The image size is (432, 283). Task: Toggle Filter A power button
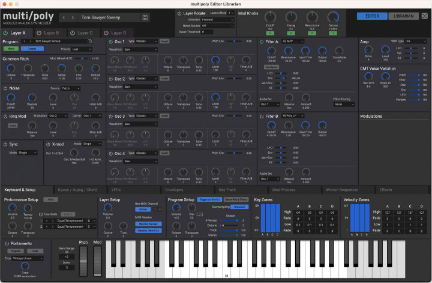(x=262, y=41)
